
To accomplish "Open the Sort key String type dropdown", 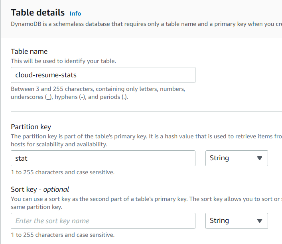I will coord(236,221).
